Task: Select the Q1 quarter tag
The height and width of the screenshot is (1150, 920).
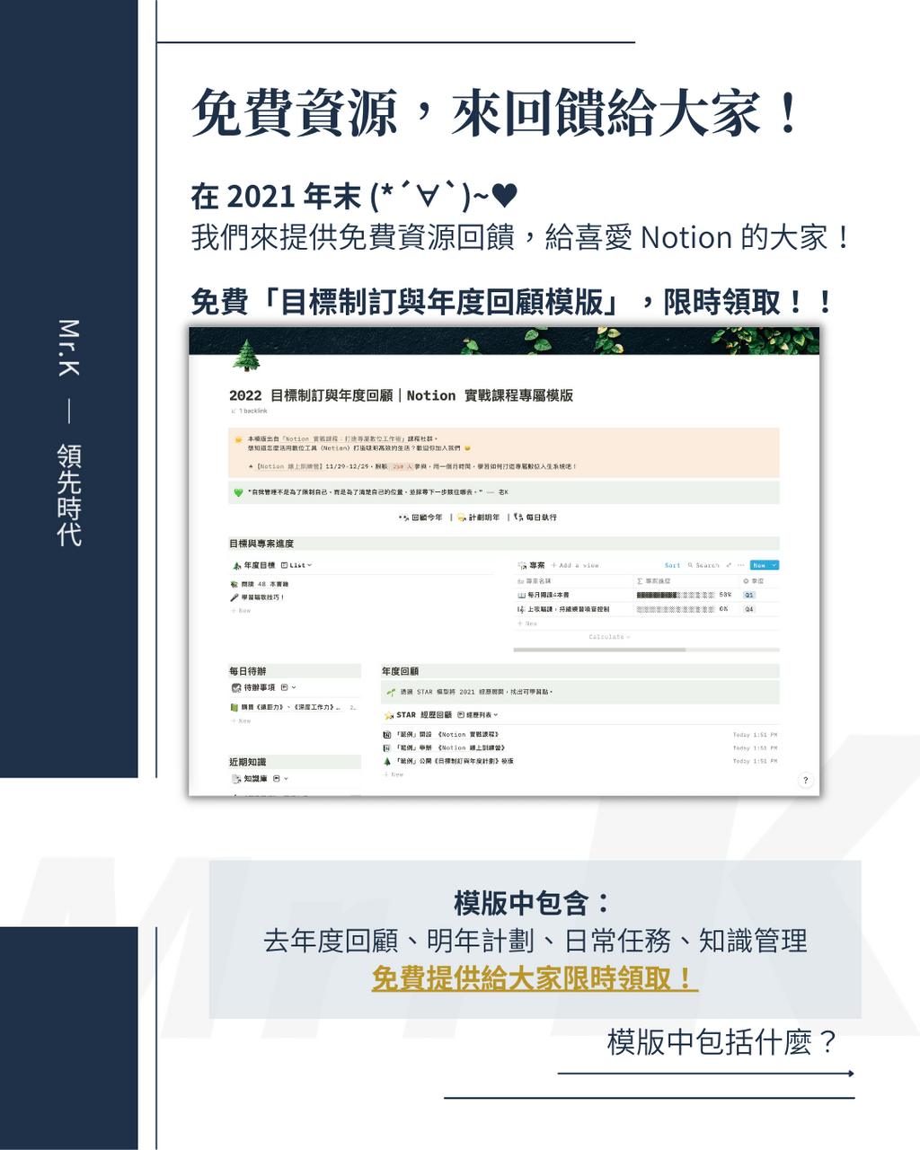Action: [749, 595]
